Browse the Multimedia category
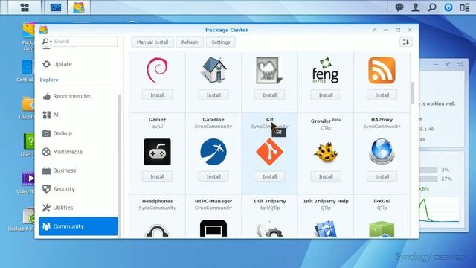 (78, 152)
